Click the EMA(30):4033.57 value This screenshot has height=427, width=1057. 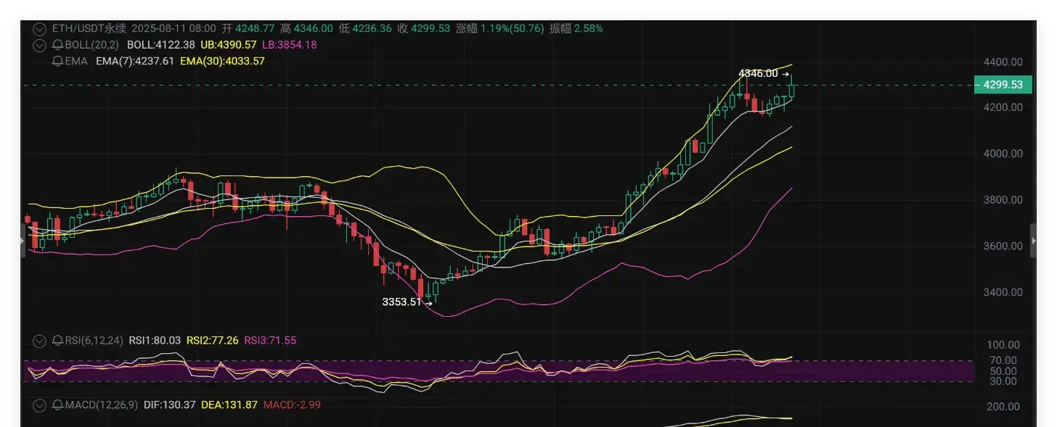coord(222,61)
